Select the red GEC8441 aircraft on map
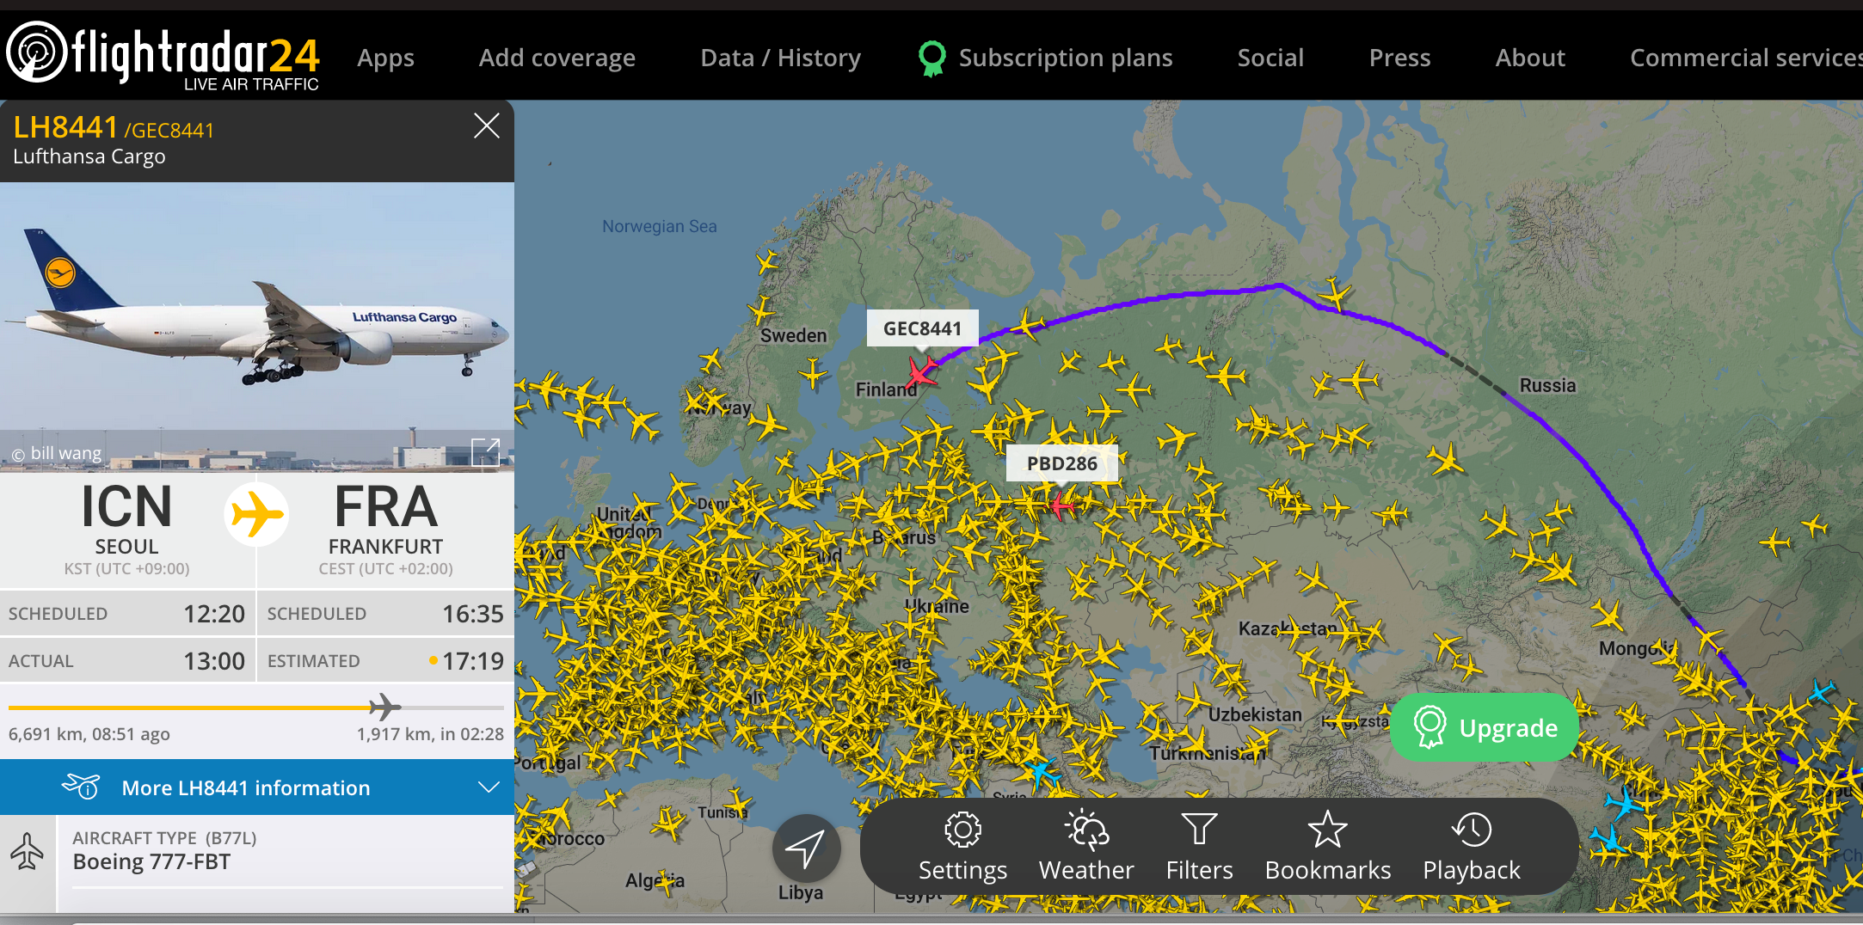This screenshot has height=925, width=1863. point(921,372)
